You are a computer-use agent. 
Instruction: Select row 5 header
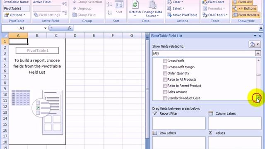(x=5, y=65)
